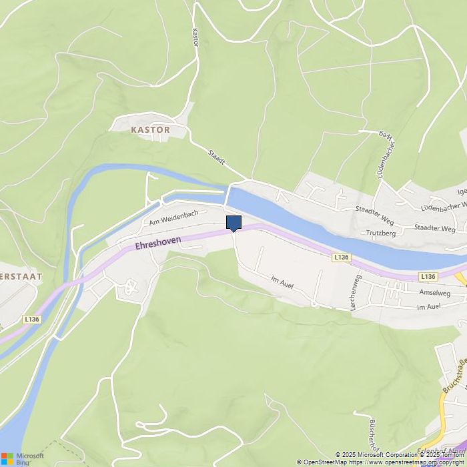Image resolution: width=467 pixels, height=467 pixels.
Task: Click the L136 road shield near Lerchenweg
Action: [342, 258]
